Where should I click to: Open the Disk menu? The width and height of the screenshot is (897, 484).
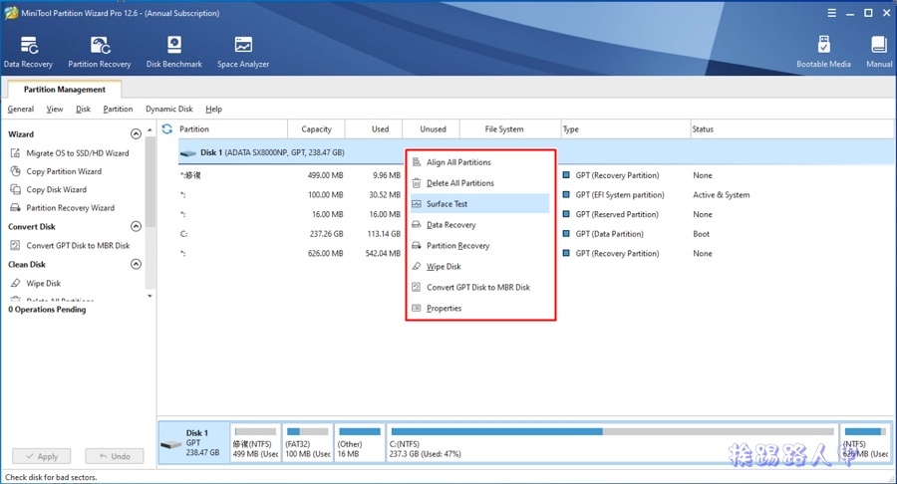click(83, 110)
